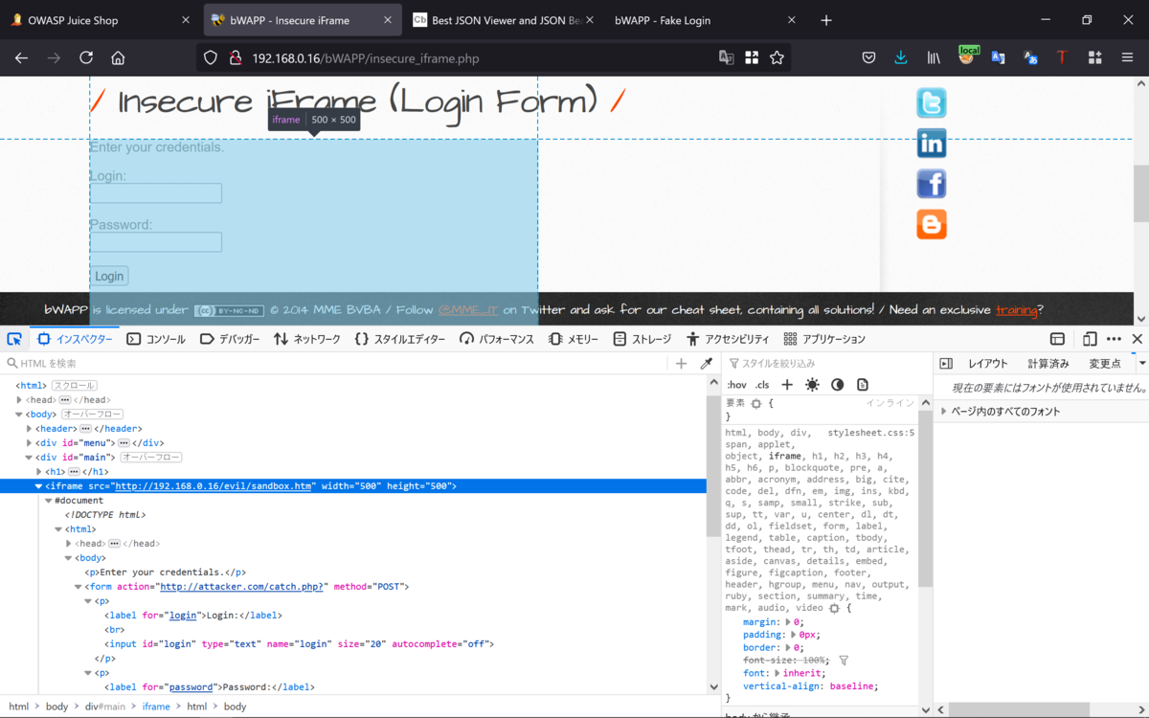The width and height of the screenshot is (1149, 718).
Task: Expand the div id="menu" node
Action: point(30,443)
